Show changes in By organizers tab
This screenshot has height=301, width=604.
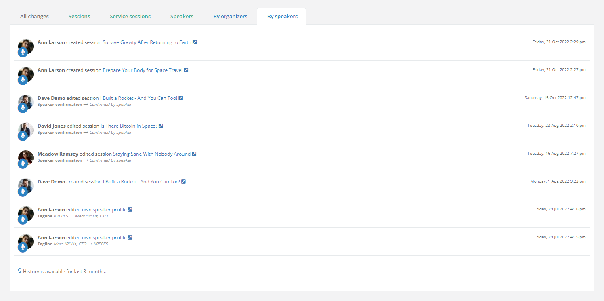pyautogui.click(x=230, y=17)
